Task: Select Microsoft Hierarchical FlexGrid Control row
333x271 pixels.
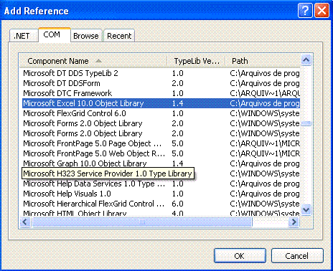Action: click(161, 204)
